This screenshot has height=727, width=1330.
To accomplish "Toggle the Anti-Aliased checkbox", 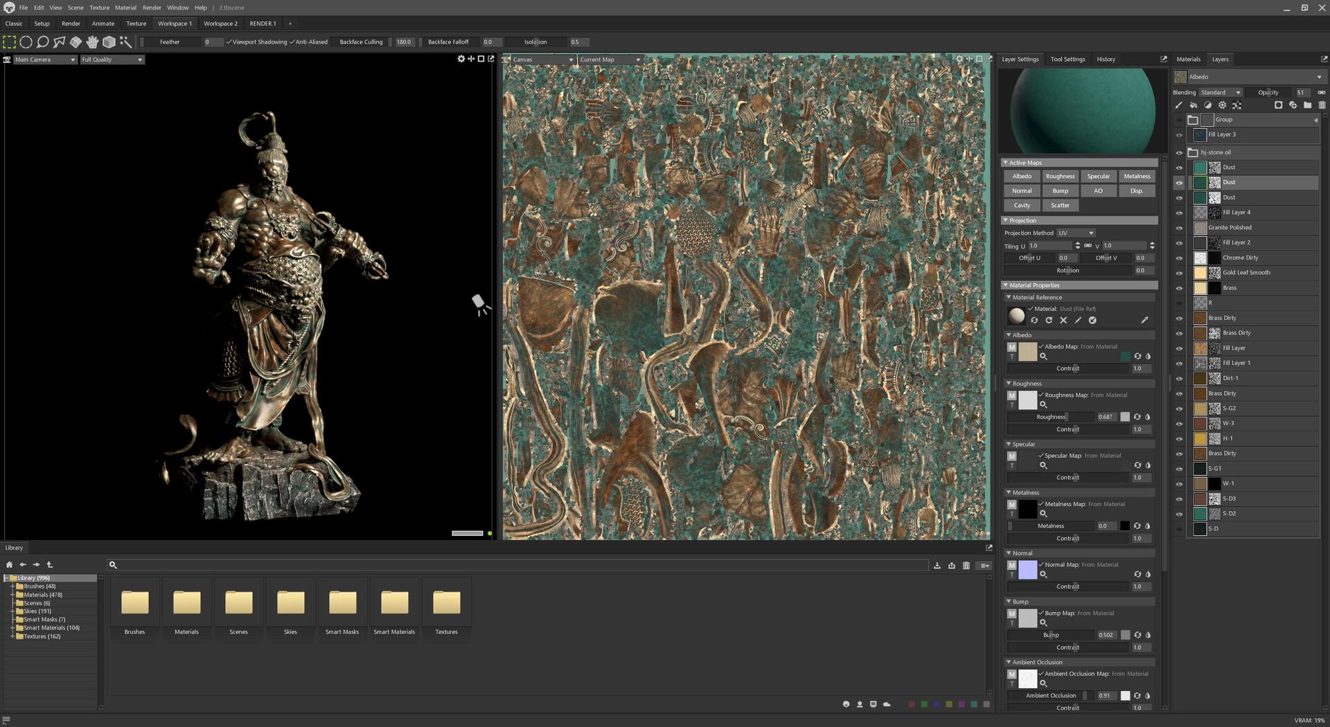I will tap(309, 42).
